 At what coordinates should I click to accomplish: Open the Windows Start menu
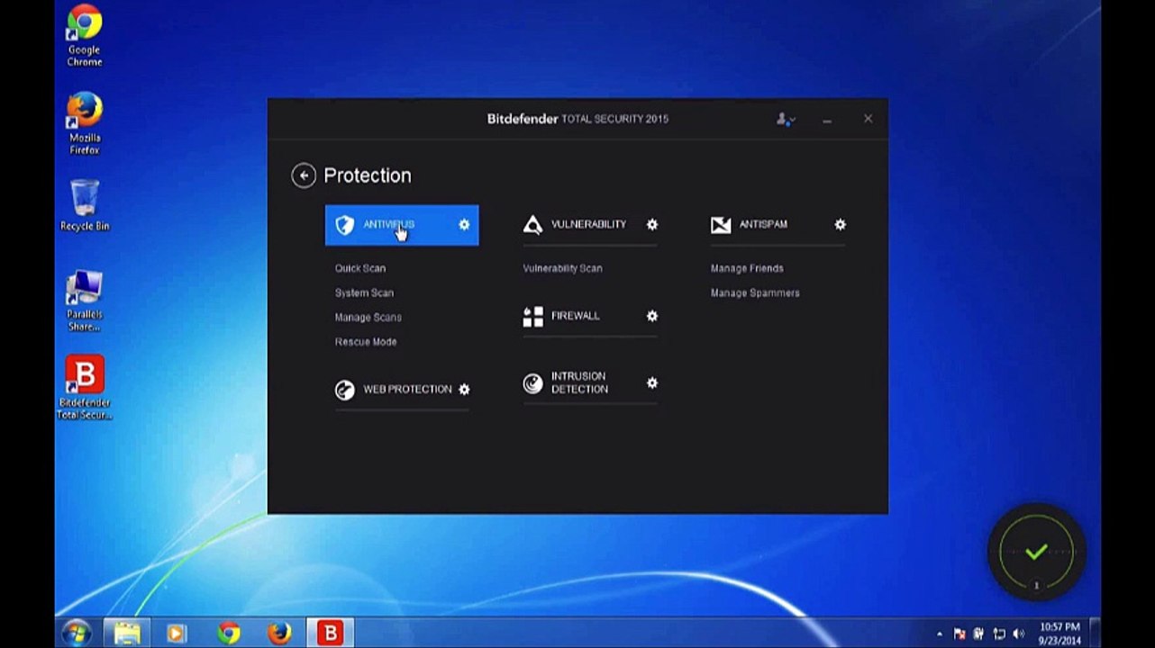(76, 633)
